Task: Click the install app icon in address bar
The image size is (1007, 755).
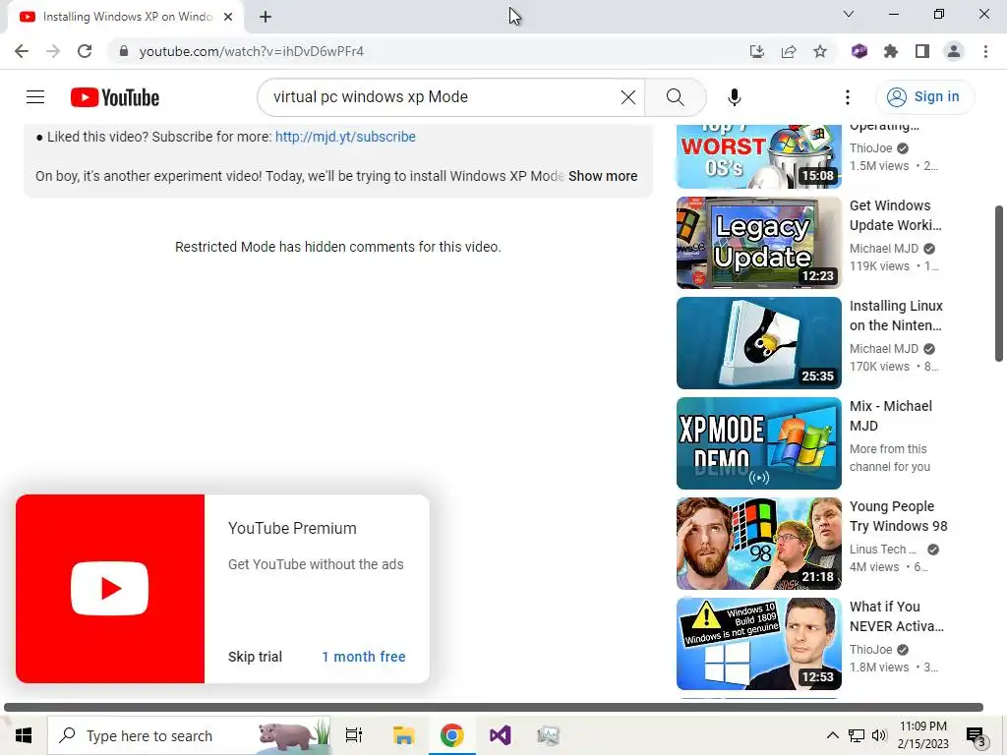Action: point(757,51)
